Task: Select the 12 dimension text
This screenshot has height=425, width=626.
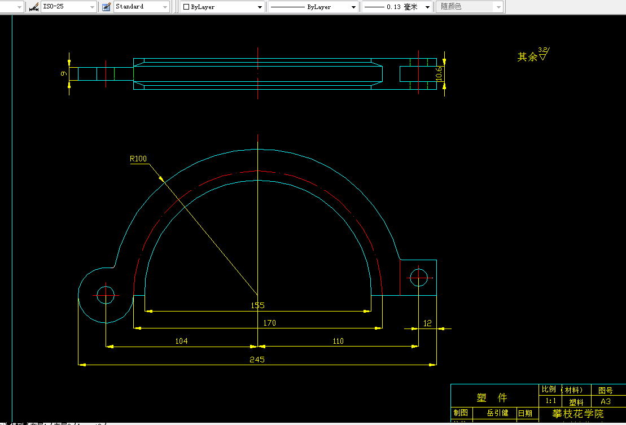Action: pos(427,323)
